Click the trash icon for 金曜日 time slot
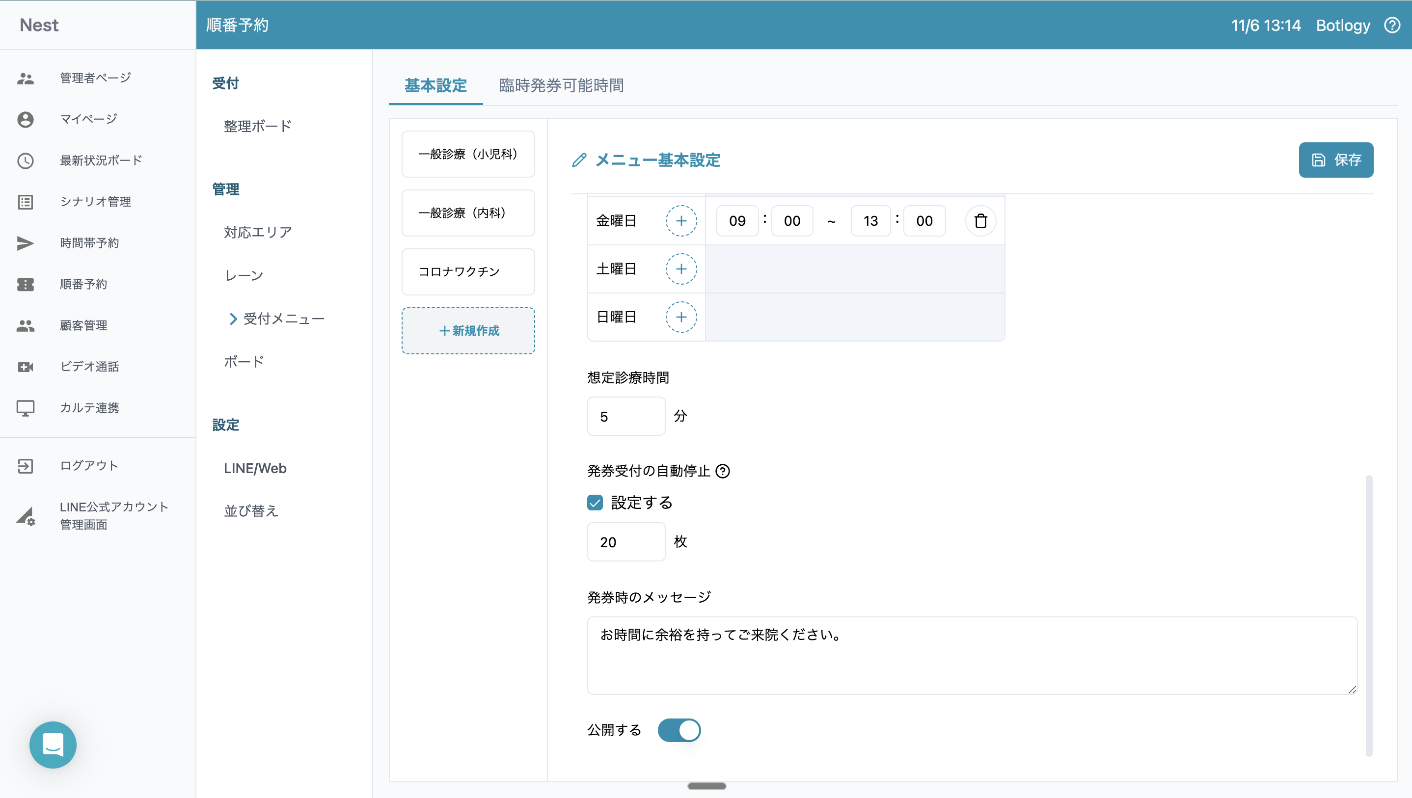 click(980, 221)
